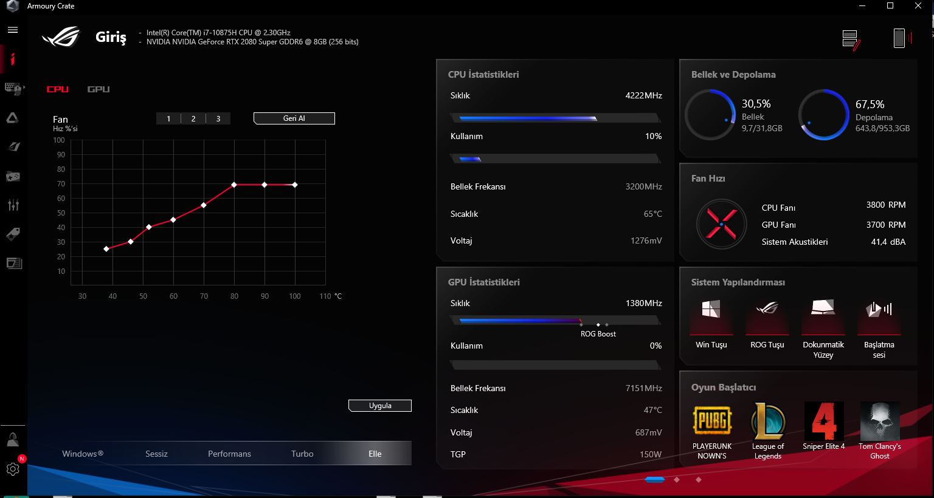Click the "3800 RPM" CPU fan speed

click(x=886, y=205)
